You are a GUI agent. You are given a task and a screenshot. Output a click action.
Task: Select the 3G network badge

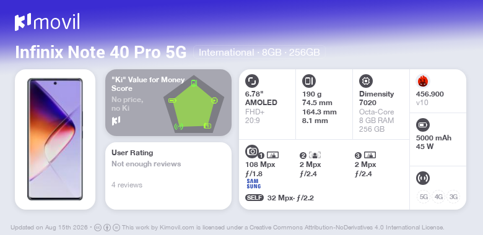click(453, 197)
